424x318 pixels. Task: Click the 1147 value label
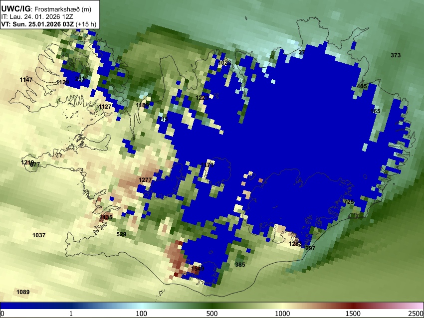pyautogui.click(x=26, y=80)
